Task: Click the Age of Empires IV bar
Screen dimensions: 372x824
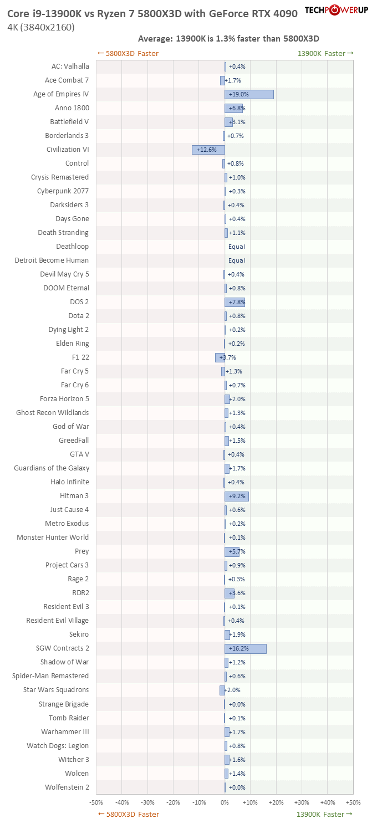Action: pos(249,94)
